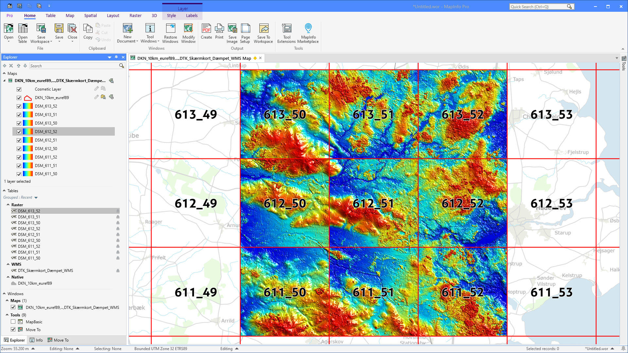Click the Save To Workspace icon
The height and width of the screenshot is (353, 628).
coord(264,28)
